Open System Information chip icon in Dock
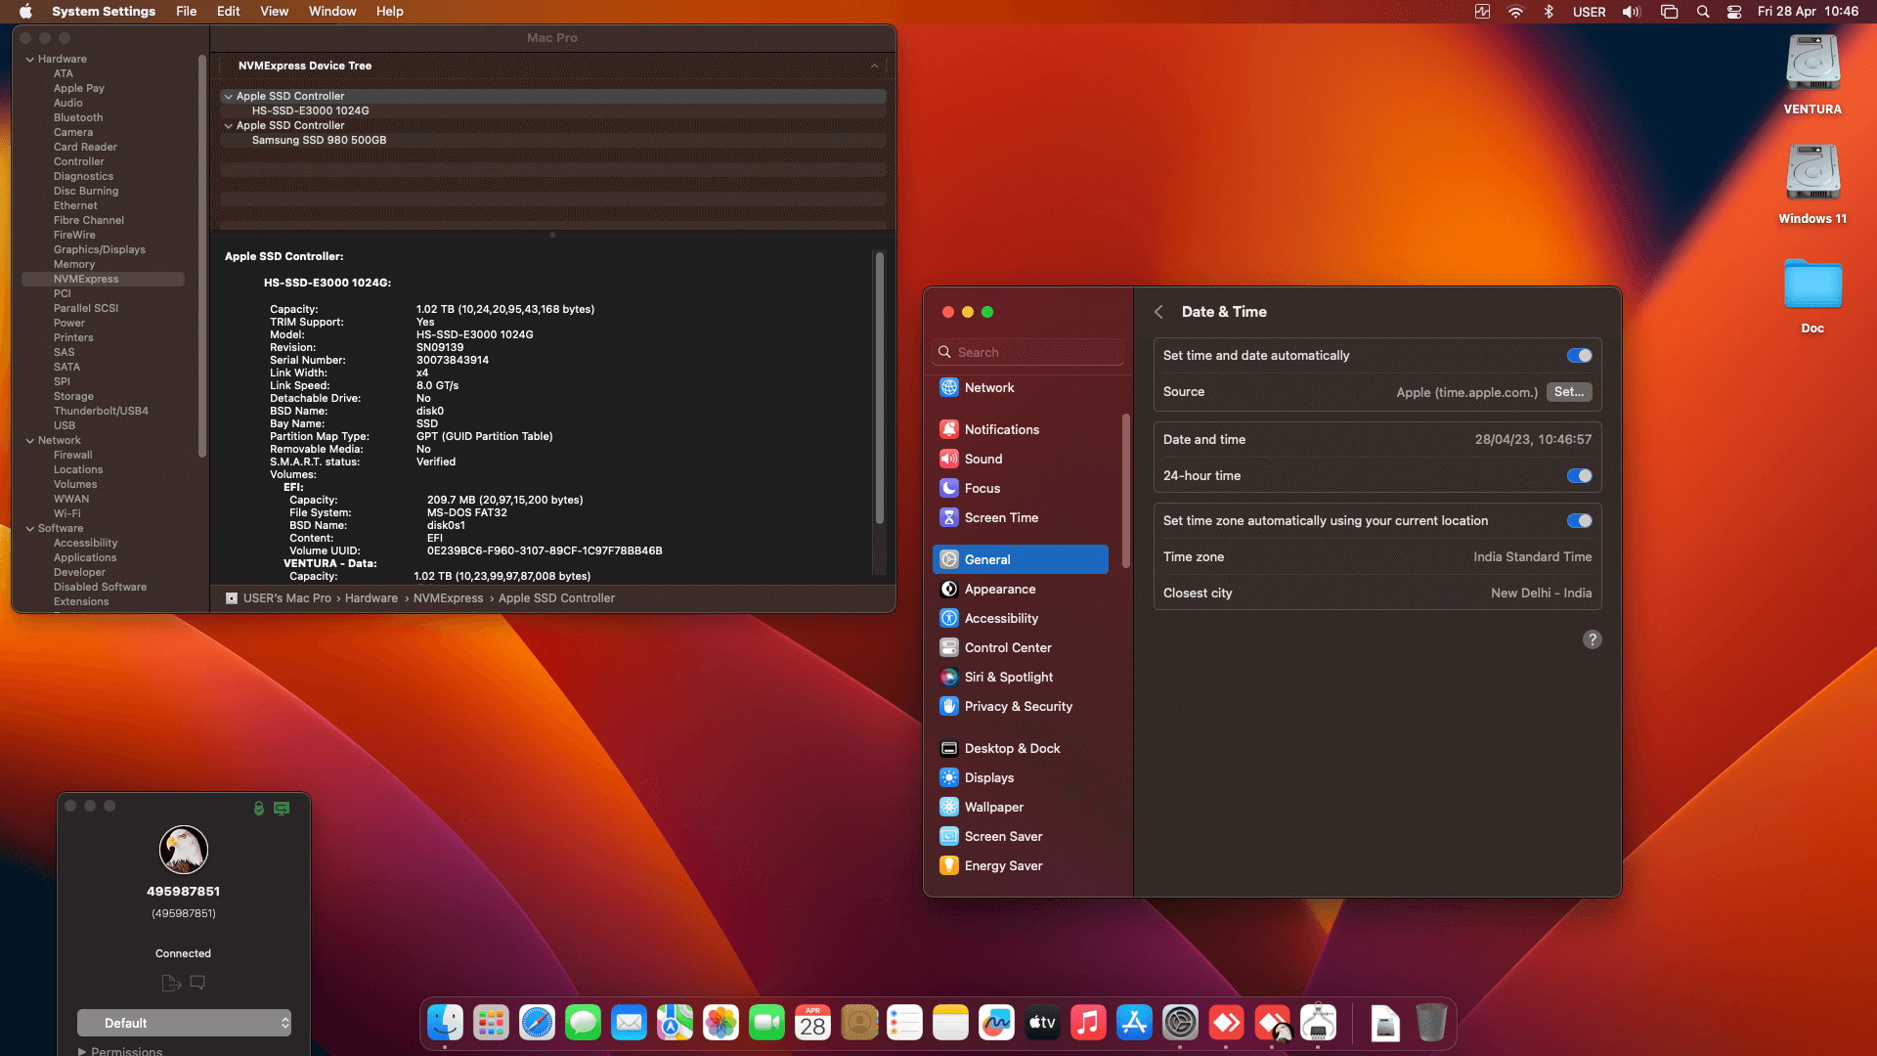Viewport: 1877px width, 1056px height. coord(1318,1023)
